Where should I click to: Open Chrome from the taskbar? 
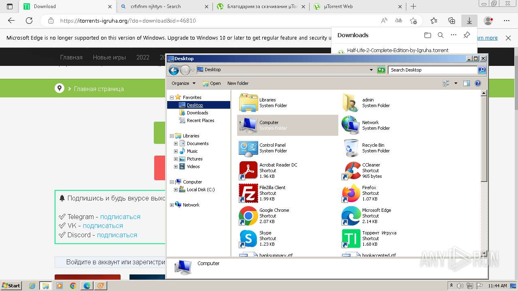coord(73,286)
